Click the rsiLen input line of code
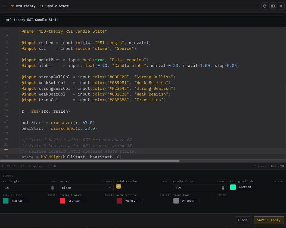286x228 pixels. [x=86, y=43]
